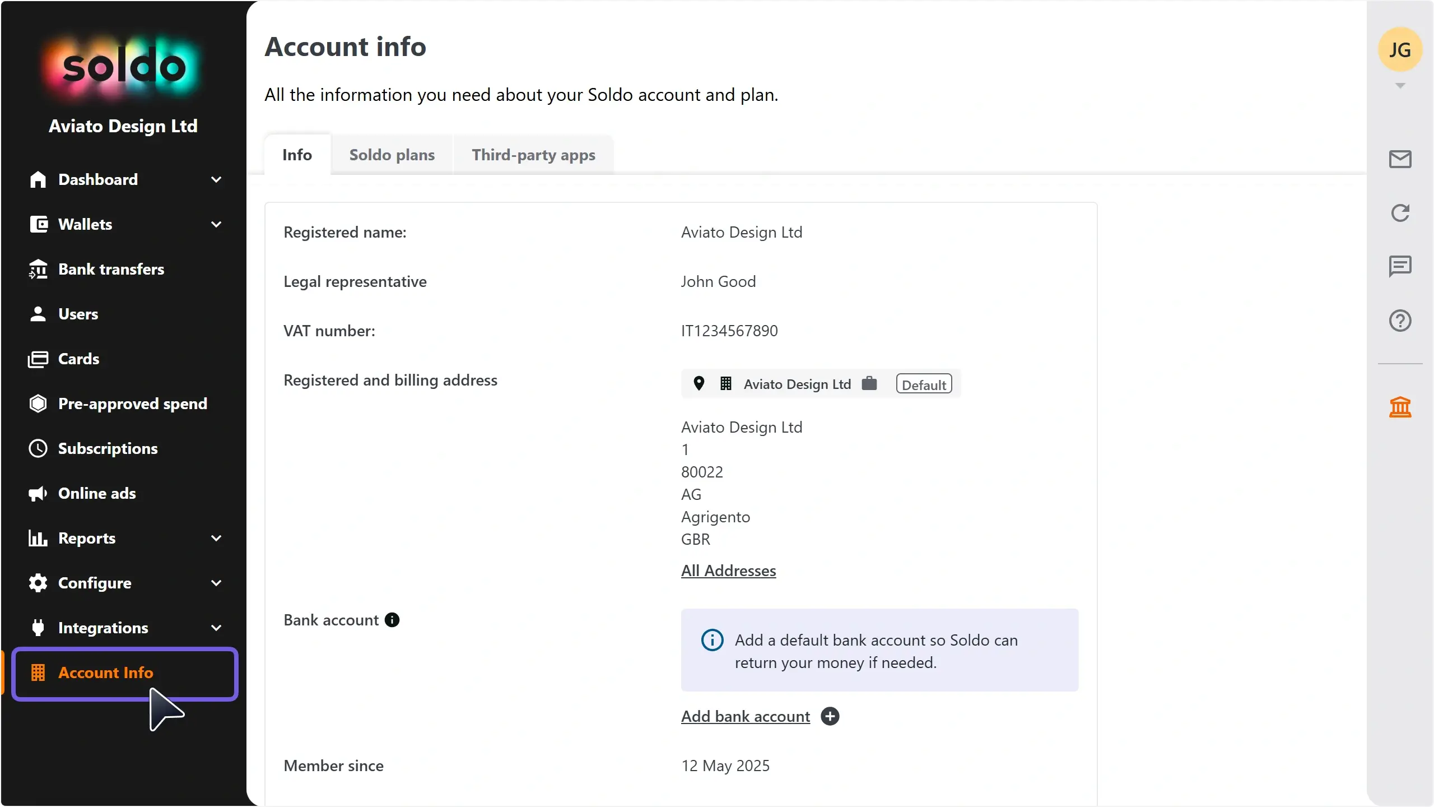Expand the Dashboard menu chevron
Image resolution: width=1434 pixels, height=807 pixels.
[x=216, y=179]
